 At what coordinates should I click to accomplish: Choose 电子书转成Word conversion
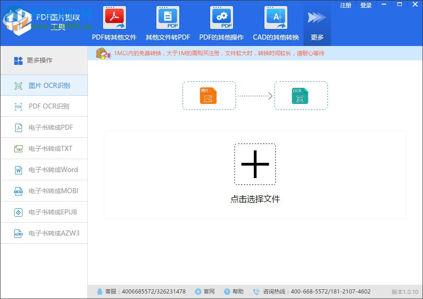tap(44, 170)
